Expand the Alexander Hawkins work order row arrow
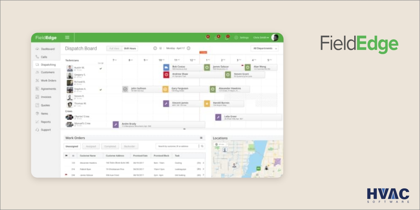 [x=204, y=163]
